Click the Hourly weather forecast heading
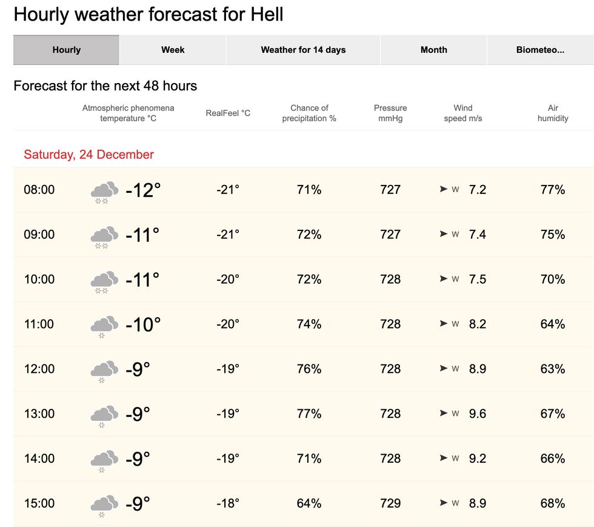 tap(148, 14)
